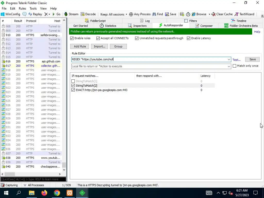The height and width of the screenshot is (198, 264).
Task: Click the Save toolbar icon
Action: [171, 14]
